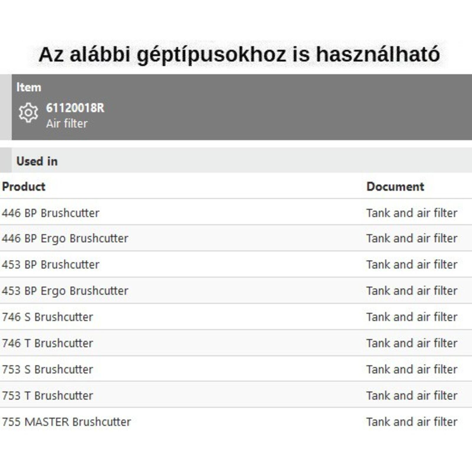Select the 61120018R item number
Image resolution: width=472 pixels, height=472 pixels.
[75, 108]
